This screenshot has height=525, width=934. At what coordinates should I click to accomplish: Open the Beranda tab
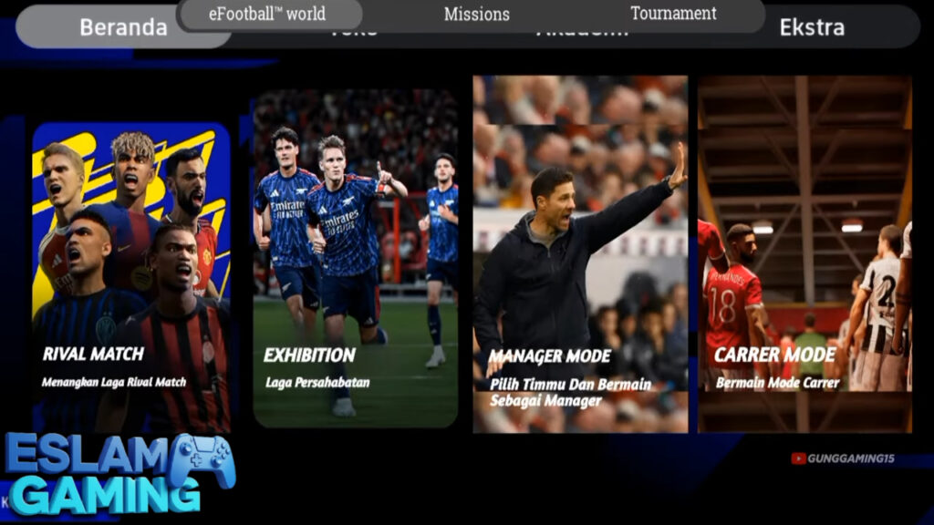coord(123,27)
